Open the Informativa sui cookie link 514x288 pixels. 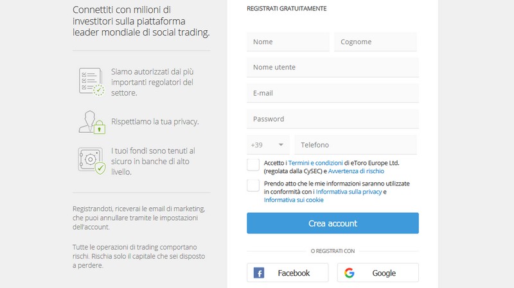[x=294, y=200]
